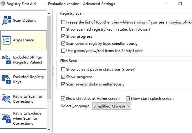This screenshot has width=192, height=133.
Task: Switch to Excluded Registry Keys page
Action: tap(28, 79)
